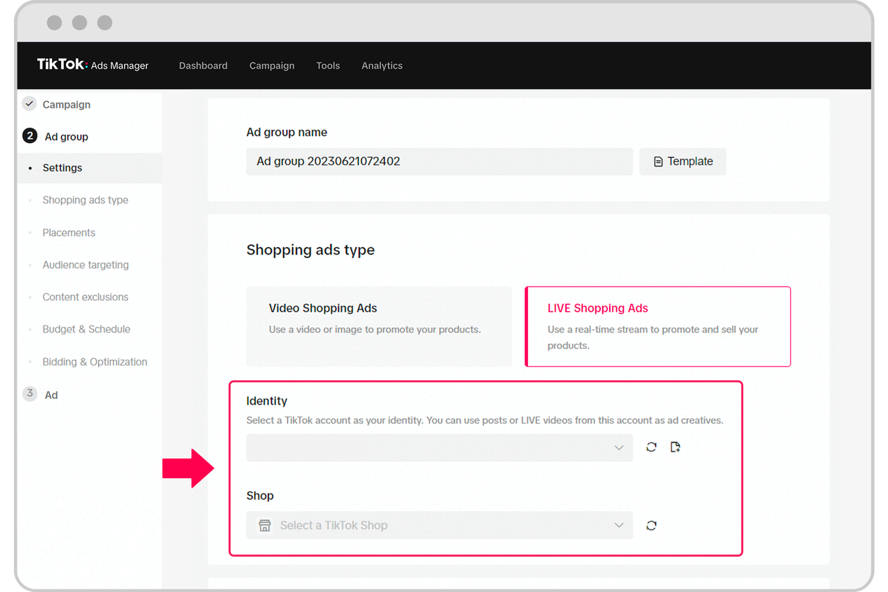Go to the Dashboard tab
888x592 pixels.
[203, 65]
